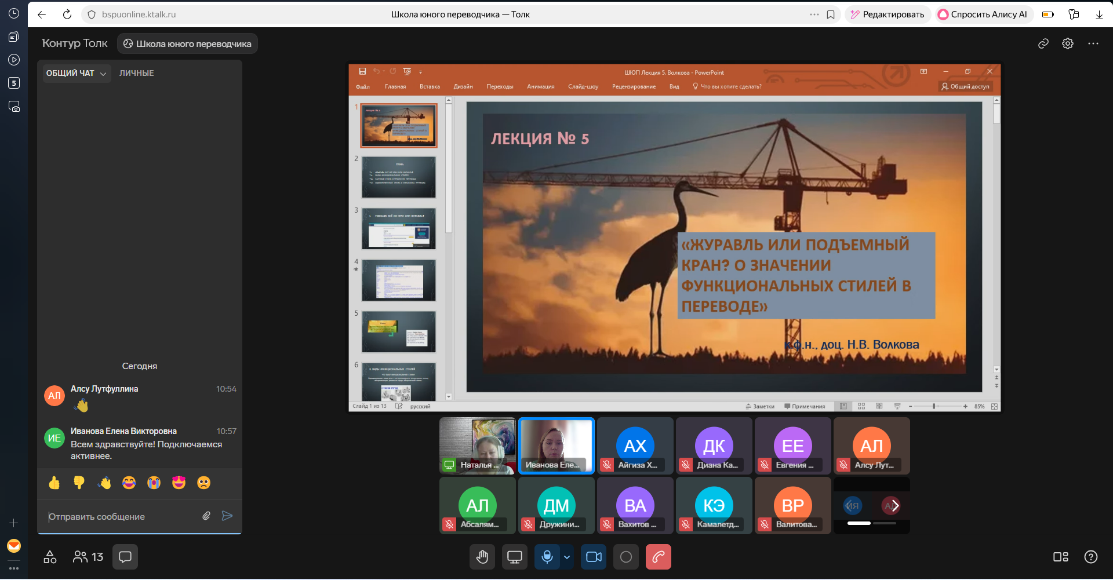
Task: Change the layout view icon
Action: tap(1060, 557)
